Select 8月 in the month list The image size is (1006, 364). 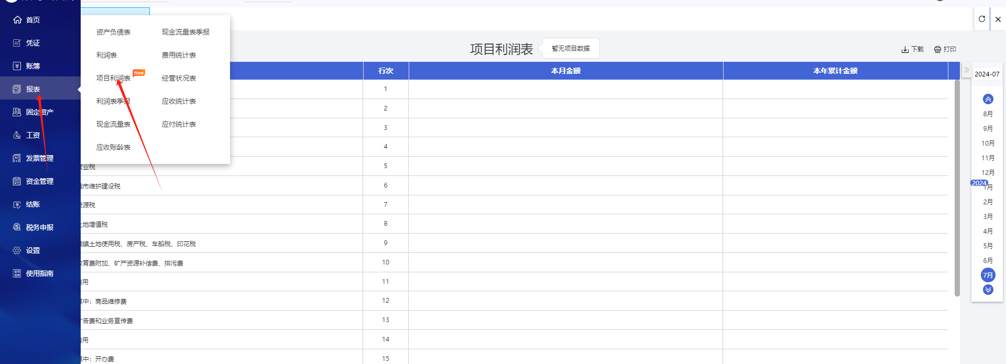988,114
